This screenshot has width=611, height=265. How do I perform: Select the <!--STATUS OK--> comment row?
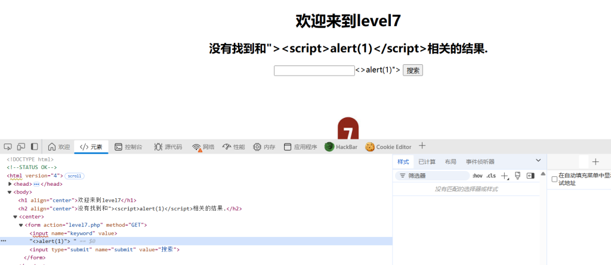pos(32,168)
